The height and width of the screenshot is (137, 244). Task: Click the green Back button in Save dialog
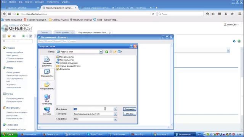107,52
